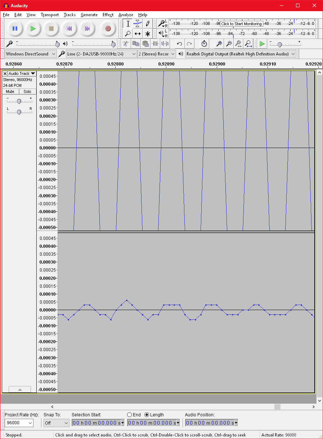This screenshot has height=439, width=323.
Task: Open the Edit menu
Action: 18,15
